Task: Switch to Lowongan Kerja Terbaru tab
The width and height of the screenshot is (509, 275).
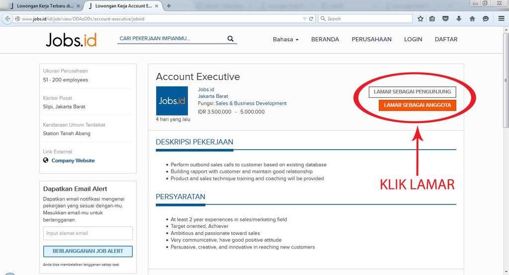Action: 44,6
